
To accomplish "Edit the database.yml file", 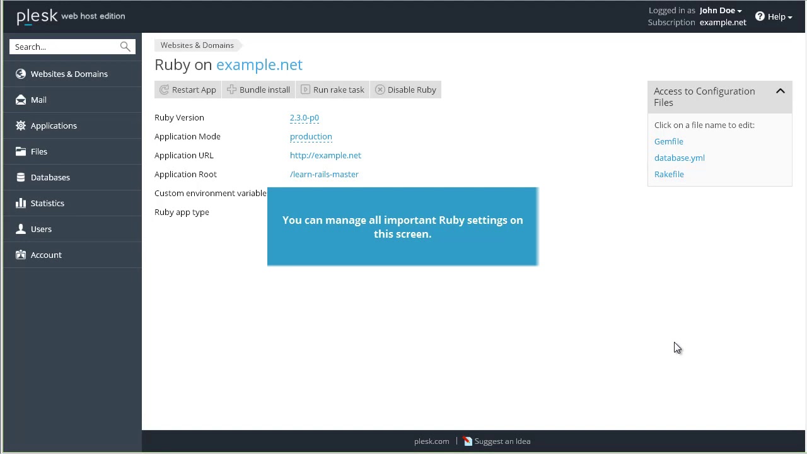I will point(679,158).
